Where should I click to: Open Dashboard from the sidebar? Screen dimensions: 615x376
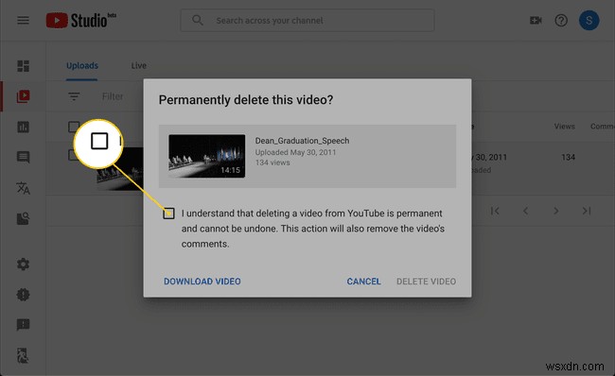[x=23, y=66]
